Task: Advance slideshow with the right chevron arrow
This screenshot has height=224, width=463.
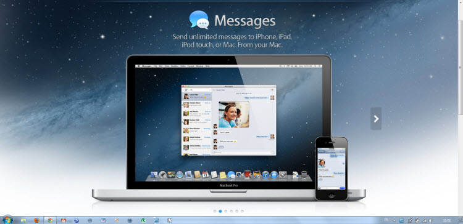Action: coord(376,119)
